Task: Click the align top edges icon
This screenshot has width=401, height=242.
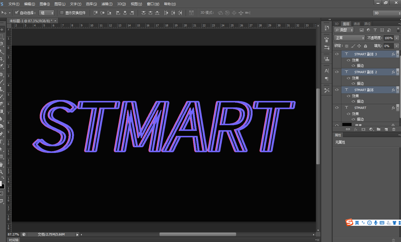Action: coord(95,13)
